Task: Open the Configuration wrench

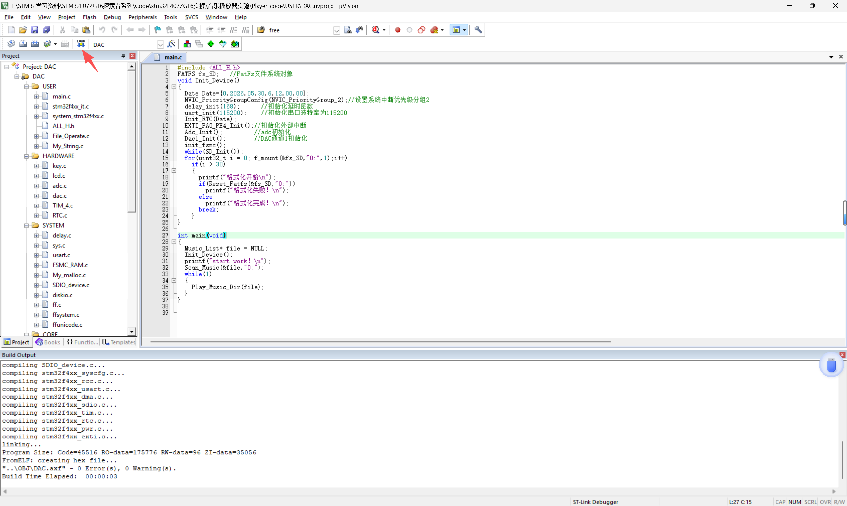Action: coord(478,30)
